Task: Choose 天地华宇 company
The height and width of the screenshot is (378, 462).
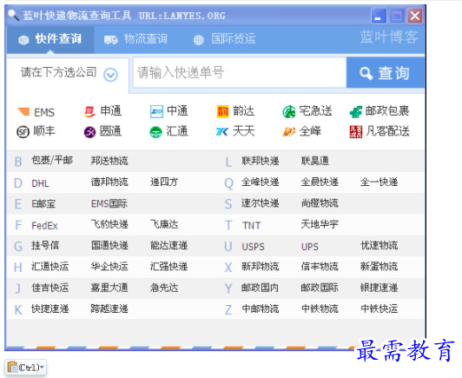Action: pos(320,225)
